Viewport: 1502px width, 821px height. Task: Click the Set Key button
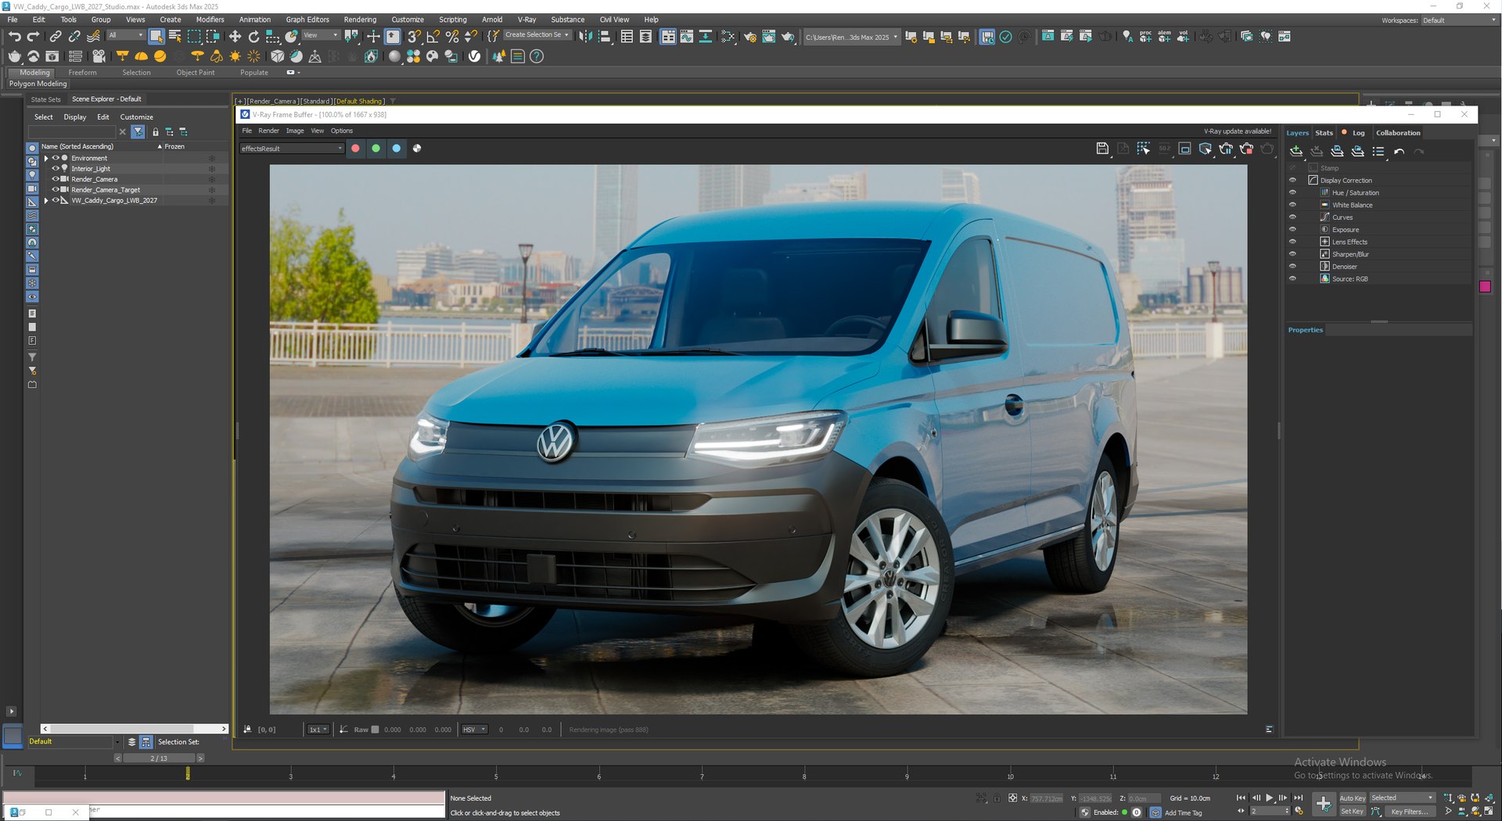pos(1352,812)
